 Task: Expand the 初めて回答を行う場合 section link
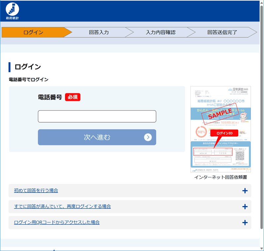(x=36, y=191)
